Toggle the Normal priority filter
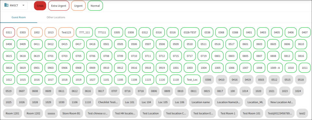Image resolution: width=312 pixels, height=120 pixels. coord(95,6)
